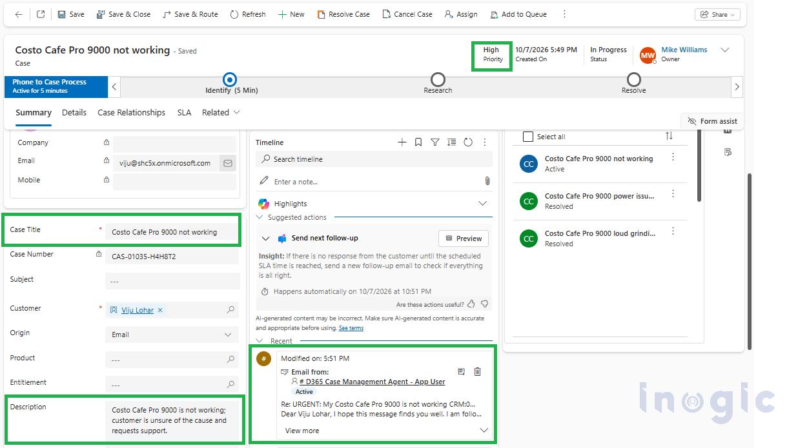Open Viju Lohar customer link
Image resolution: width=787 pixels, height=448 pixels.
(x=138, y=310)
